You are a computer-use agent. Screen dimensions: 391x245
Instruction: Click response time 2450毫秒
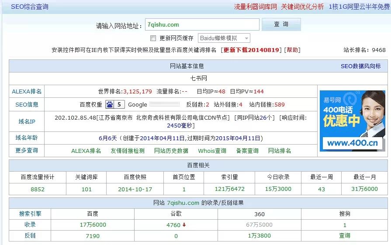pos(179,125)
